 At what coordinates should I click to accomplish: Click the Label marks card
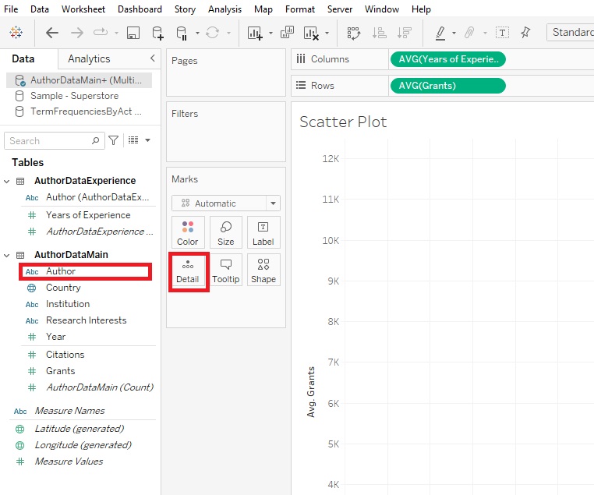pos(263,232)
